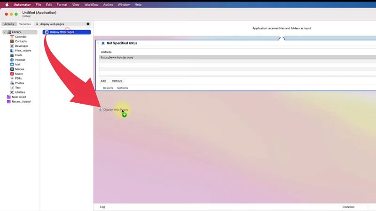Viewport: 376px width, 211px height.
Task: Switch to the Variables tab
Action: click(x=25, y=24)
